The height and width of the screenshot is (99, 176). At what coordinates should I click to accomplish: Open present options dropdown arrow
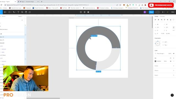pos(164,12)
